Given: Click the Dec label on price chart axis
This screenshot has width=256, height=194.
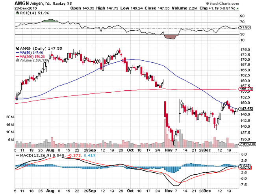Looking at the screenshot, I should (207, 150).
